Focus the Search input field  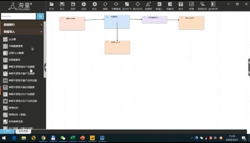tap(19, 16)
